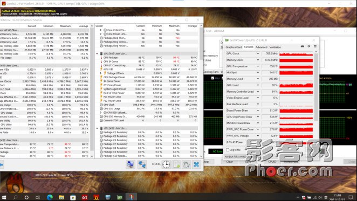Viewport: 357px width, 201px height.
Task: Collapse the first CPU Intel Core group
Action: point(97,54)
